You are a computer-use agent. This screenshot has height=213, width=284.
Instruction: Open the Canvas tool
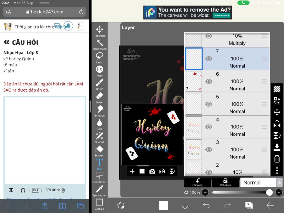pos(100,204)
